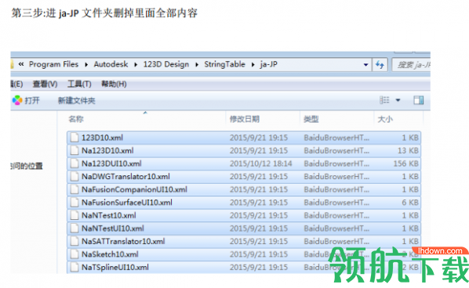
Task: Select file Na123D10.xml
Action: coord(244,151)
